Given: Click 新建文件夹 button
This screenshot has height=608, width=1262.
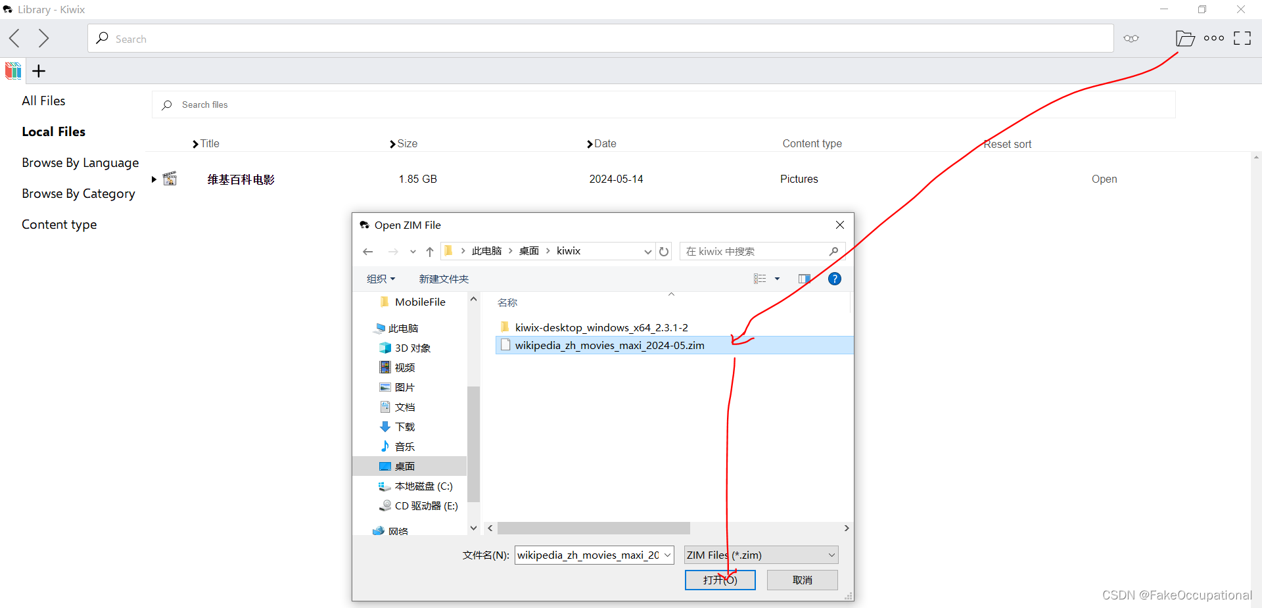Looking at the screenshot, I should (444, 279).
